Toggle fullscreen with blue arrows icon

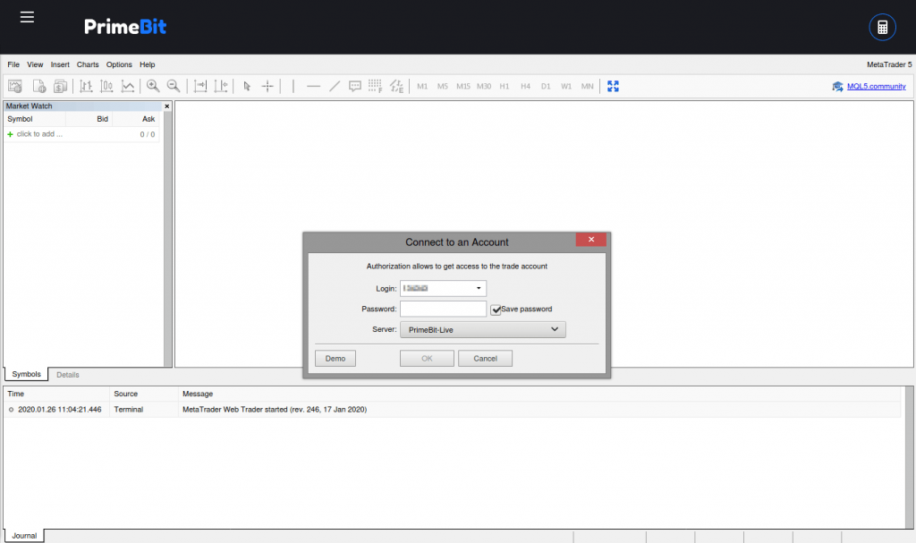(x=613, y=87)
